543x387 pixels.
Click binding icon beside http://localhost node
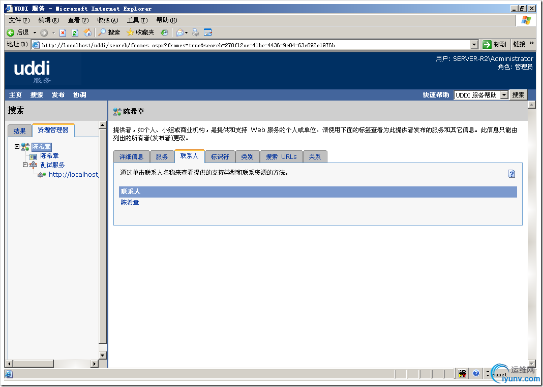pyautogui.click(x=42, y=175)
